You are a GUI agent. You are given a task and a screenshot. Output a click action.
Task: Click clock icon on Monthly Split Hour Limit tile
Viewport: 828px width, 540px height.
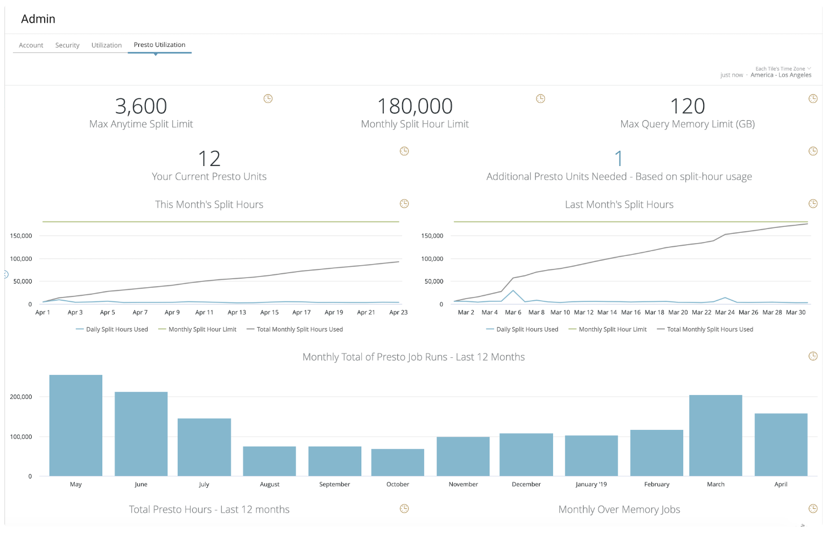click(x=541, y=99)
